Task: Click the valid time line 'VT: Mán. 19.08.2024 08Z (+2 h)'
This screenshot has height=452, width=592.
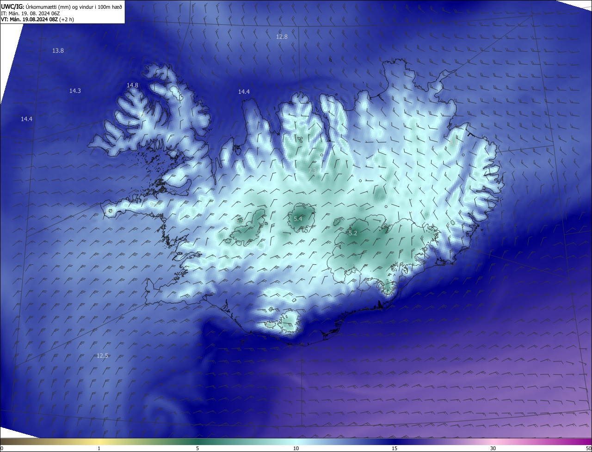Action: tap(37, 19)
